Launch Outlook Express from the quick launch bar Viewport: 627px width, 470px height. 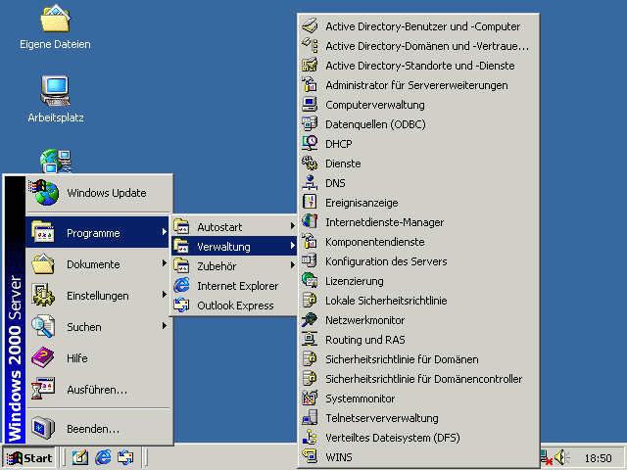(x=125, y=457)
